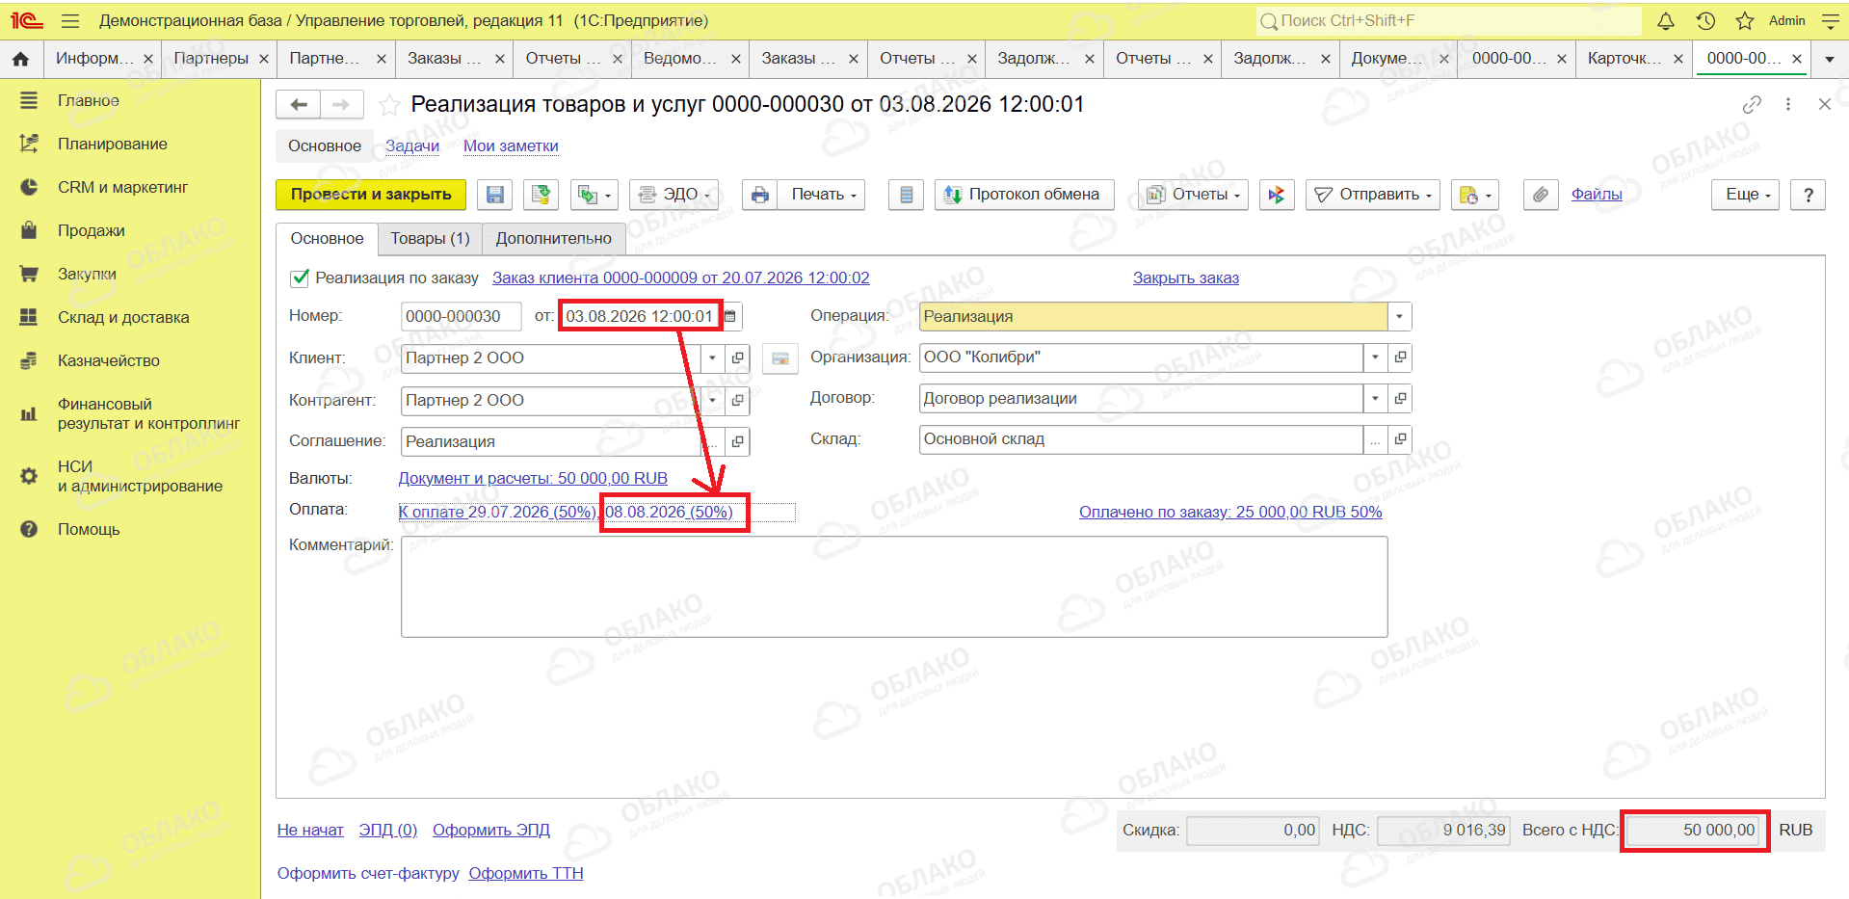Open favorites star in title bar
1849x899 pixels.
coord(1745,20)
